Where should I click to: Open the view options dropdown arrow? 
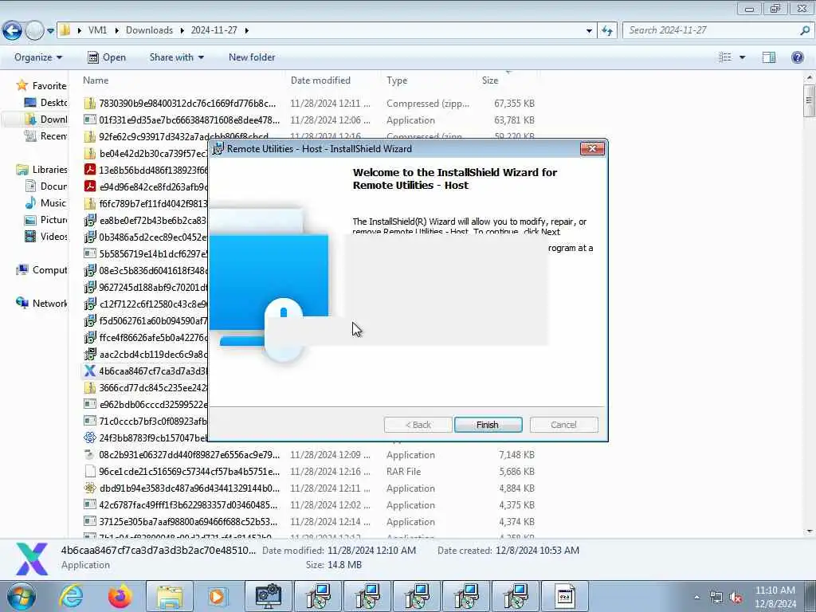point(743,57)
